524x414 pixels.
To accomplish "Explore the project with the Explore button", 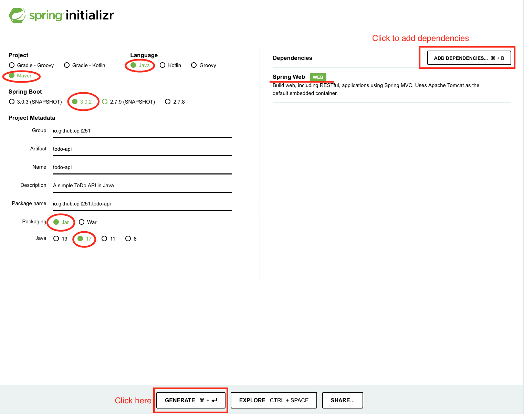I will point(274,400).
